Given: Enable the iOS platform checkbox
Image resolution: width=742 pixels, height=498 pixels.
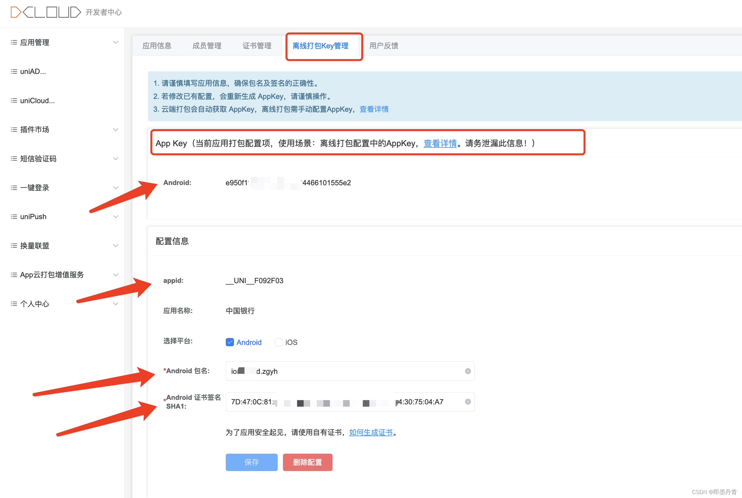Looking at the screenshot, I should click(279, 342).
